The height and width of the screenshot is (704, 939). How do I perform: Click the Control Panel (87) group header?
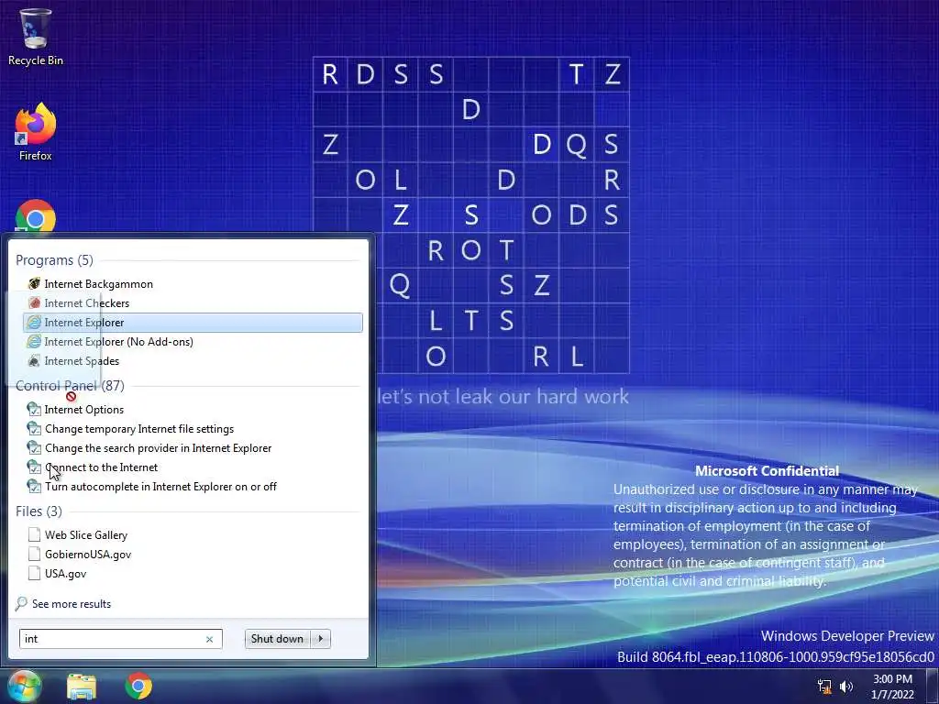70,386
